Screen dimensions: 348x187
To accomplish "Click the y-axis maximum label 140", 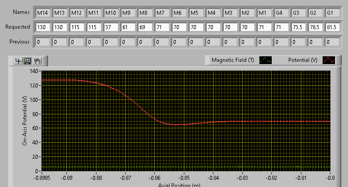I will click(x=34, y=71).
